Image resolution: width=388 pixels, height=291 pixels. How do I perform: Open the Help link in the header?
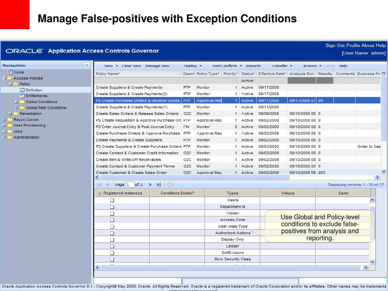tap(380, 45)
